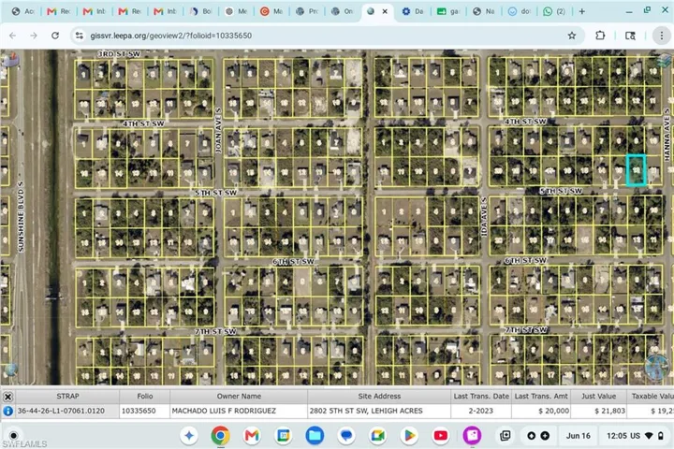The width and height of the screenshot is (674, 449).
Task: Open Chrome's three-dot menu
Action: pyautogui.click(x=662, y=36)
